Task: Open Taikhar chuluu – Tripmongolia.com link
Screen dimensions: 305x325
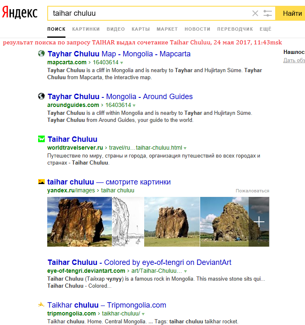Action: point(107,305)
